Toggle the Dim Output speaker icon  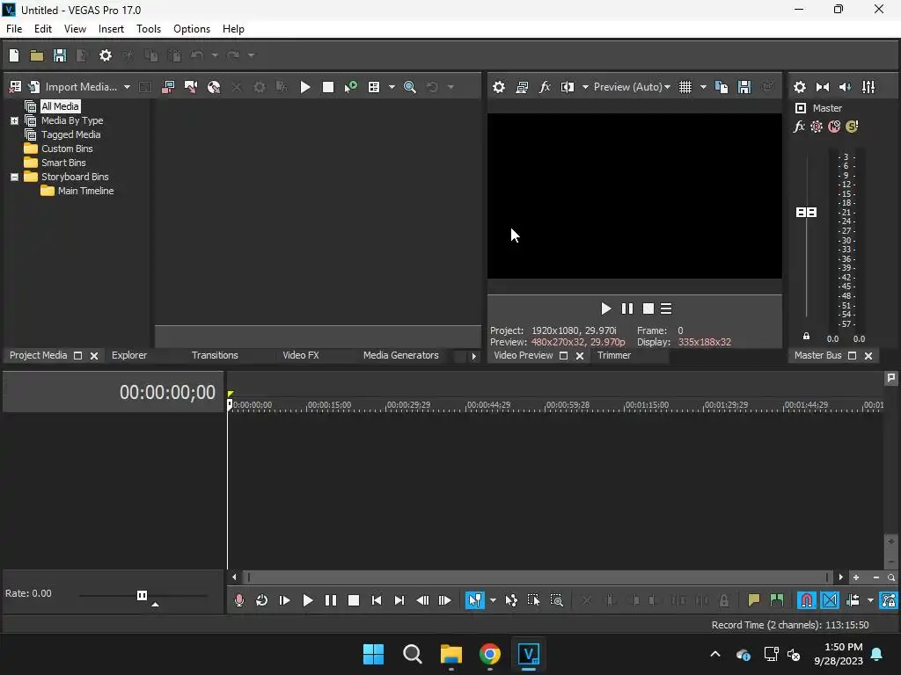pos(846,87)
